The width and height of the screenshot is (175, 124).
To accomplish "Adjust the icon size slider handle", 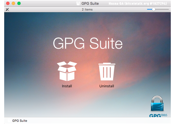I will (x=154, y=9).
